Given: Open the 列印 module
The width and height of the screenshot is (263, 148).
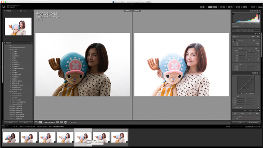Looking at the screenshot, I should pyautogui.click(x=253, y=7).
